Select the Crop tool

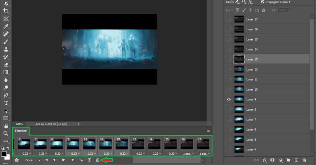[x=6, y=11]
